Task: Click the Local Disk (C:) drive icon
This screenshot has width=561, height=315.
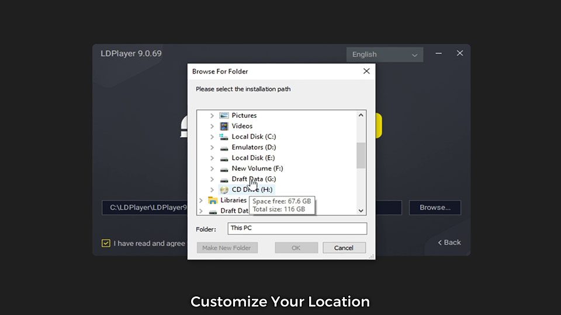Action: click(224, 136)
